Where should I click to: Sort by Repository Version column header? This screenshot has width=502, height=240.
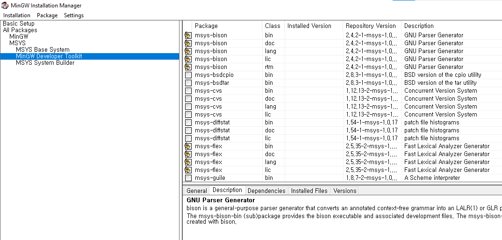(x=372, y=26)
